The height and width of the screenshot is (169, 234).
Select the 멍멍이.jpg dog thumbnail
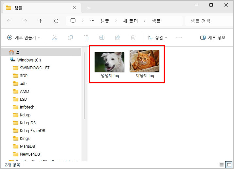109,62
